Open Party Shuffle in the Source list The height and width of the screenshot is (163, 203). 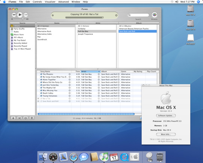23,29
